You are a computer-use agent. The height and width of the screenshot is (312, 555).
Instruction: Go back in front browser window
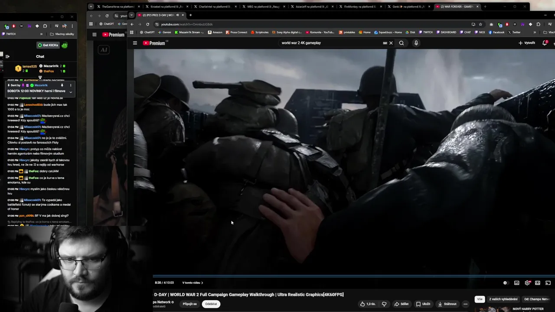click(x=132, y=24)
